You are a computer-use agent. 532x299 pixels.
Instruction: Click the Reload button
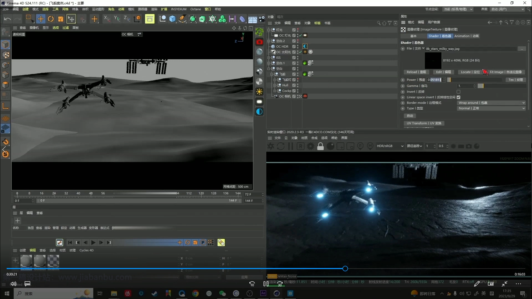click(x=416, y=72)
